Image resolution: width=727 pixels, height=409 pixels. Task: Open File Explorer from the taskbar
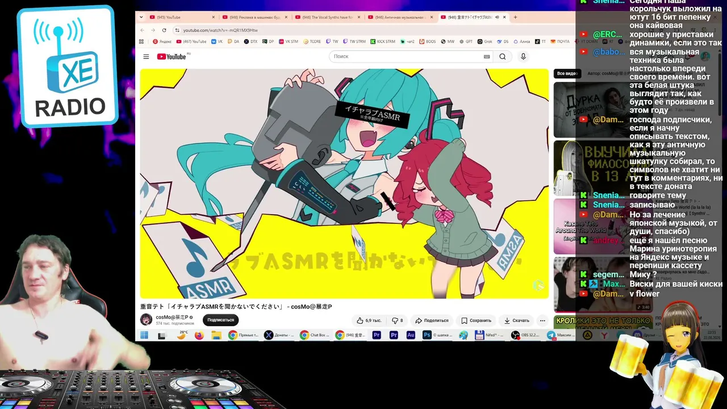[x=216, y=336]
